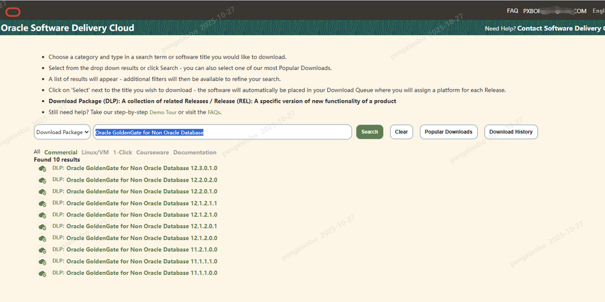Click download icon beside version 11.2.1.0.0
605x302 pixels.
click(x=42, y=250)
